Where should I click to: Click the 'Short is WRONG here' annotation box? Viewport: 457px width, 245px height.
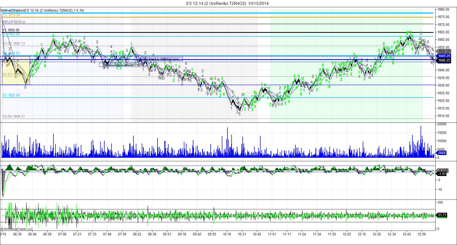(x=159, y=59)
